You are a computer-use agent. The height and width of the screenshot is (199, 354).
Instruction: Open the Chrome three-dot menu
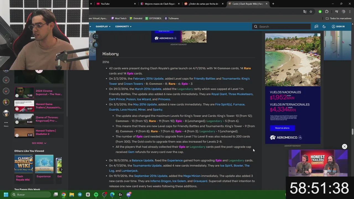click(x=350, y=12)
